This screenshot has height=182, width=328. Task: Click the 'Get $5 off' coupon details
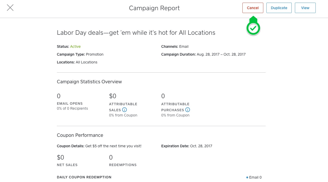click(x=113, y=146)
